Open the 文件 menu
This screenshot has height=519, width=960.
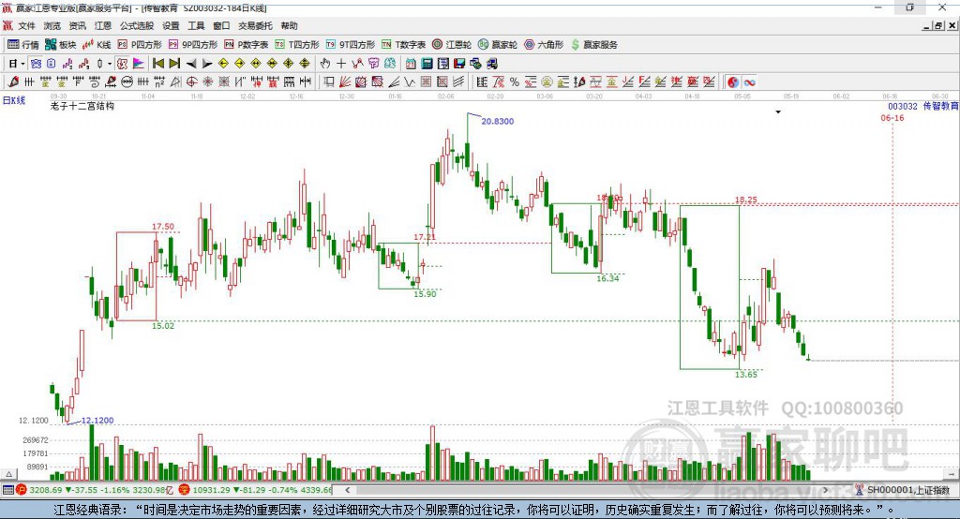[26, 25]
